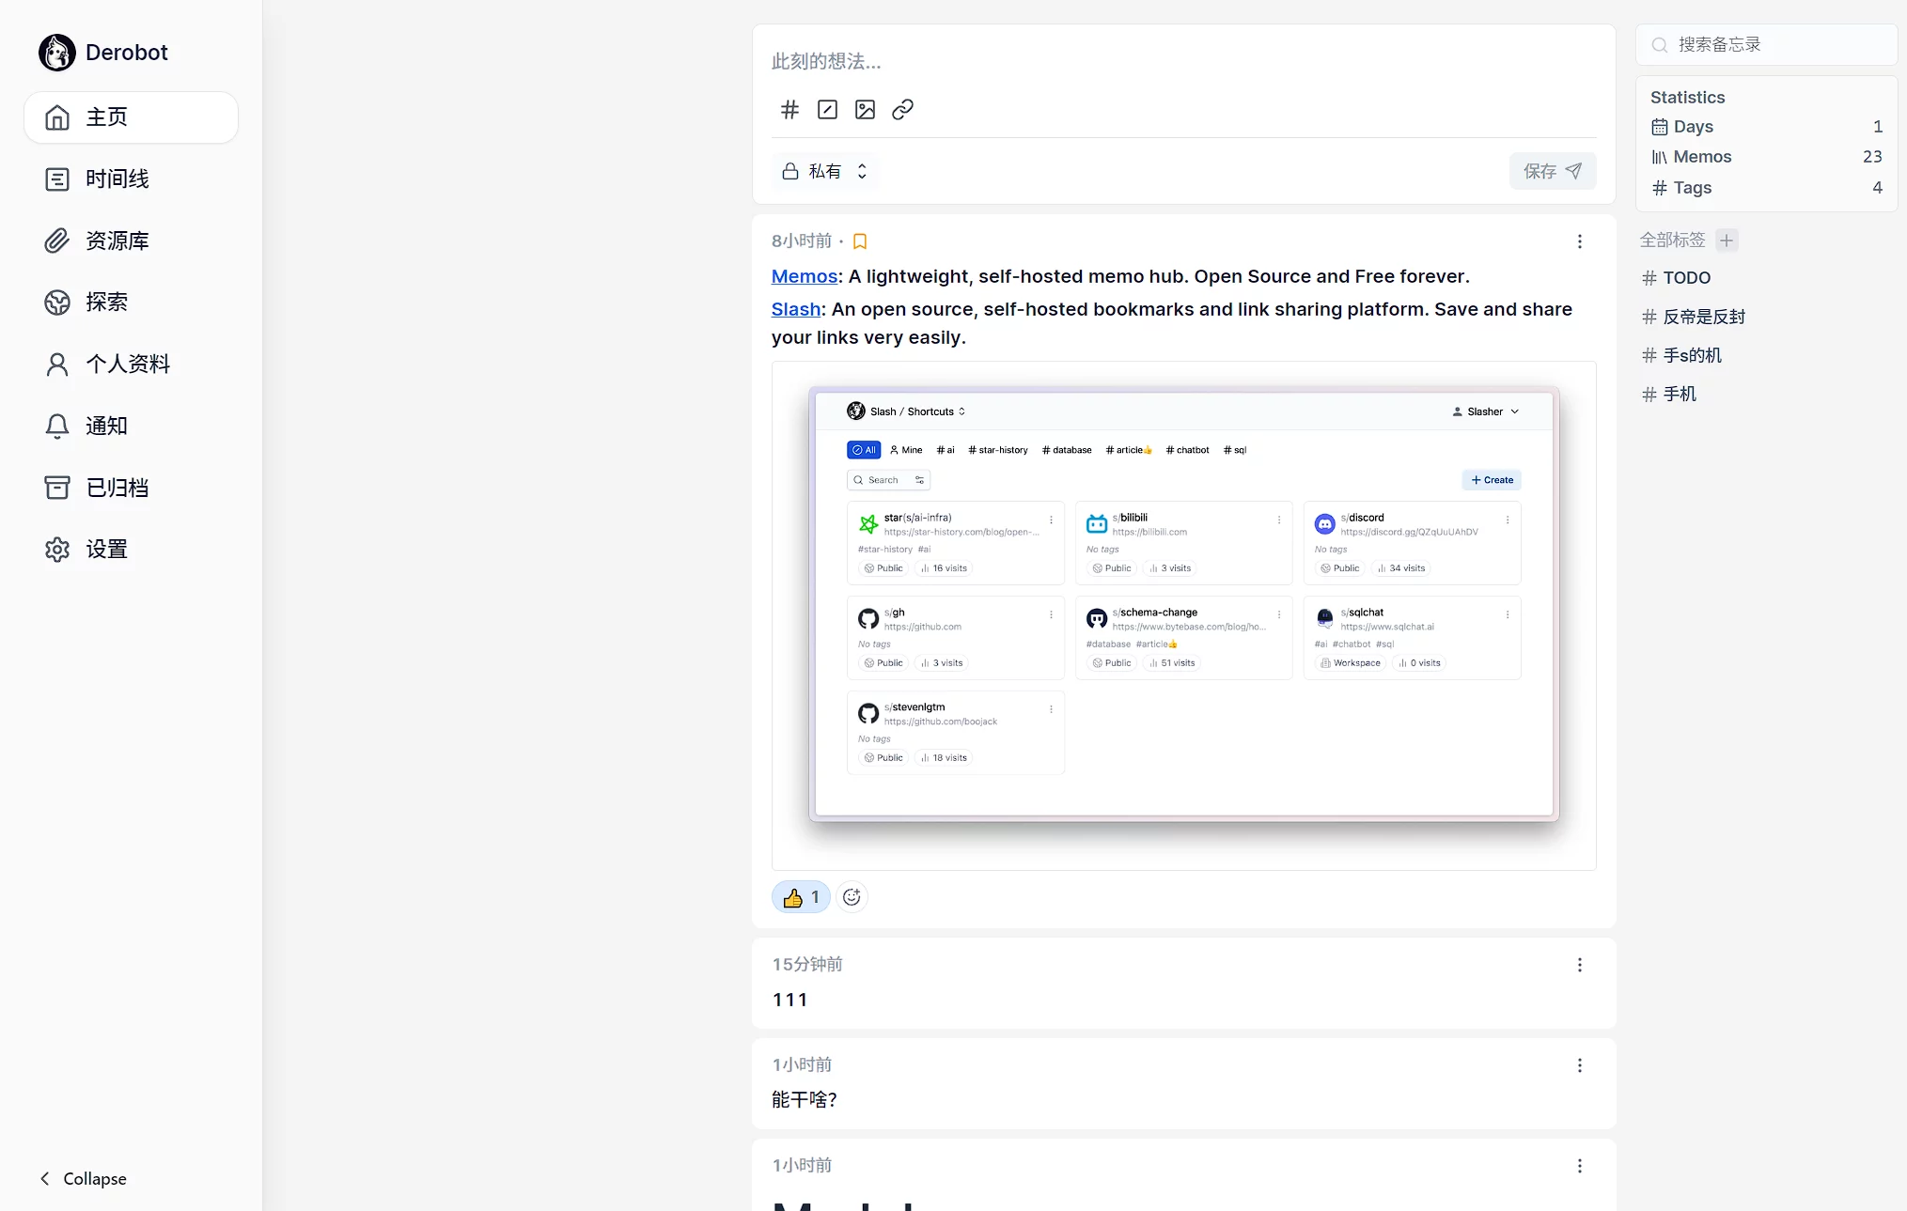The height and width of the screenshot is (1211, 1907).
Task: Add a reaction with the smiley icon
Action: pyautogui.click(x=852, y=897)
